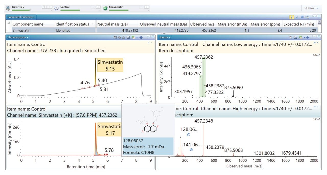This screenshot has width=327, height=175.
Task: Expand the Component Summary panel menu
Action: pos(21,17)
